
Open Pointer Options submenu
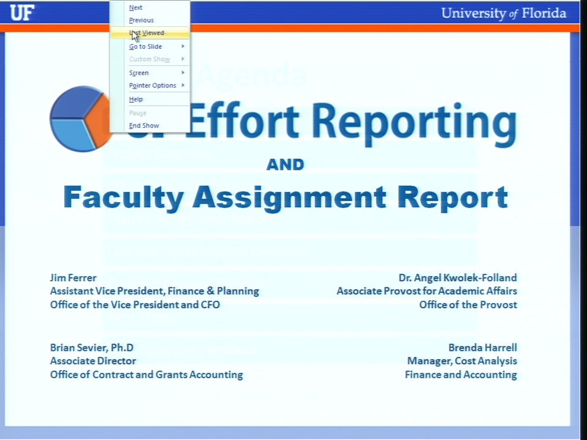[x=150, y=86]
